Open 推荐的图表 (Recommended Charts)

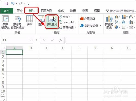(x=109, y=22)
